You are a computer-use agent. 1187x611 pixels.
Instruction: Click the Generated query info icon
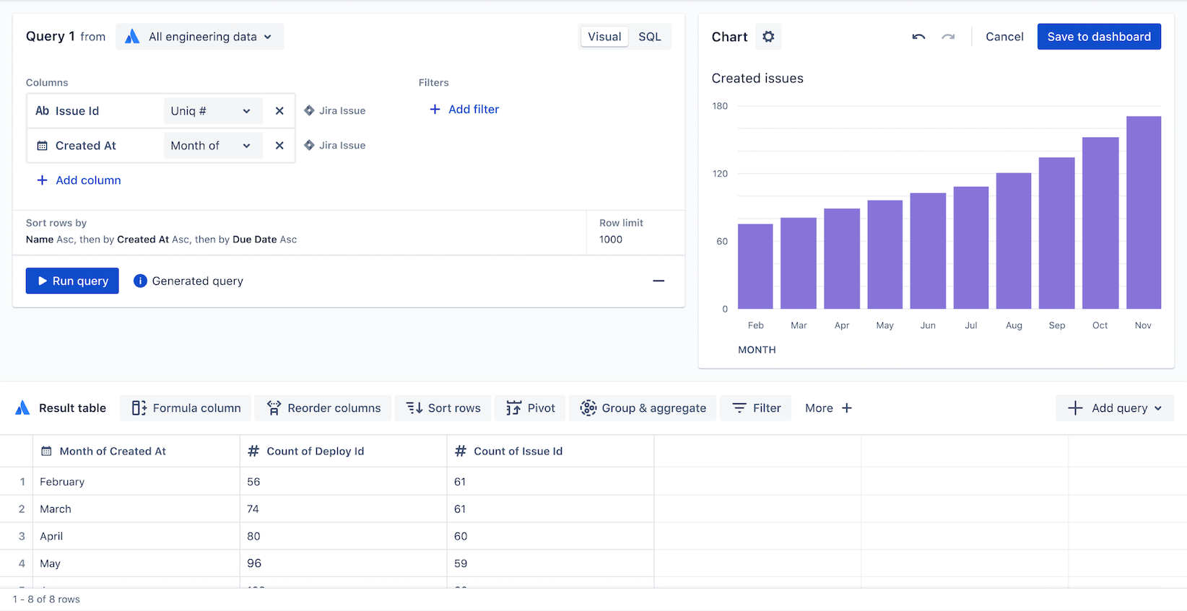coord(140,281)
